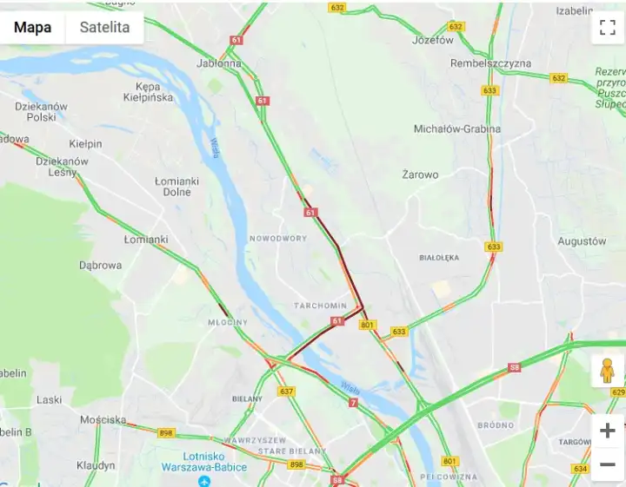
Task: Click the Michałów-Grabina place label
Action: click(457, 128)
